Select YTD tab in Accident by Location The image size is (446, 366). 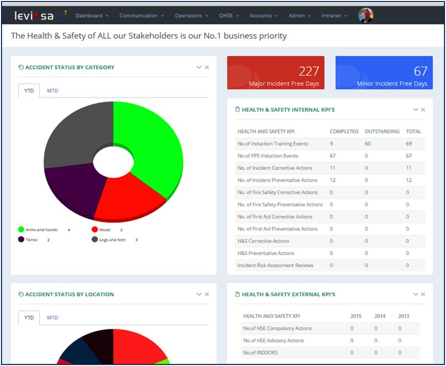tap(29, 318)
